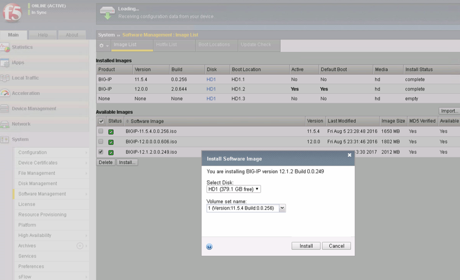This screenshot has height=280, width=460.
Task: Click the F5 logo icon
Action: (x=12, y=13)
